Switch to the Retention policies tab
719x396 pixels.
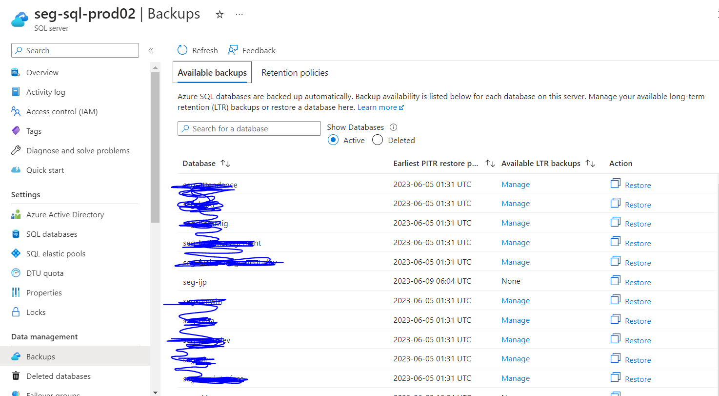[x=295, y=72]
